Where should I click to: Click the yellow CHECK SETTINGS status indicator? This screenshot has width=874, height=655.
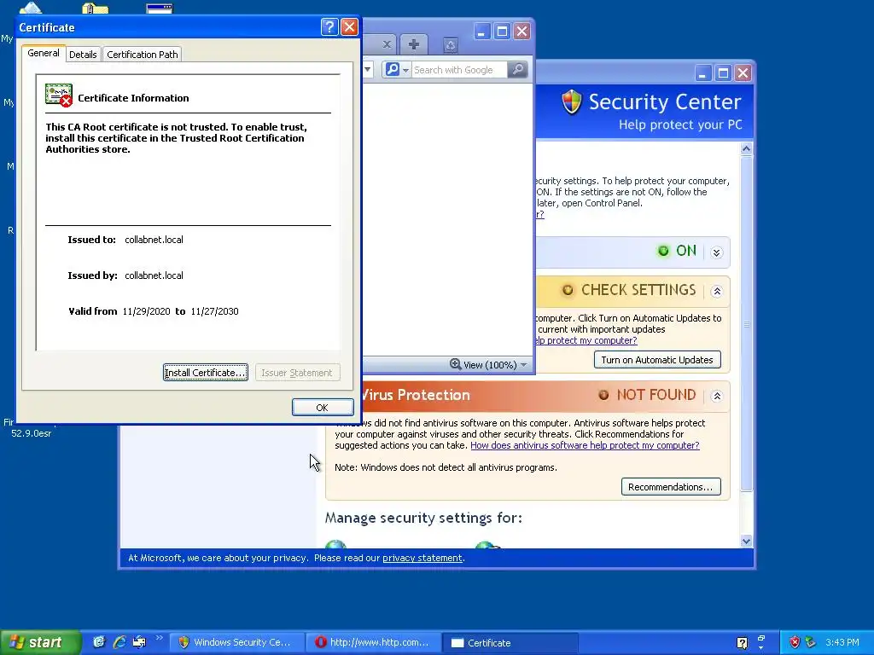tap(568, 290)
